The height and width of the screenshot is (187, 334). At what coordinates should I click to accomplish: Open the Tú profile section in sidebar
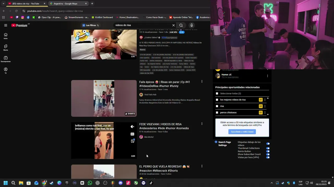coord(6,71)
